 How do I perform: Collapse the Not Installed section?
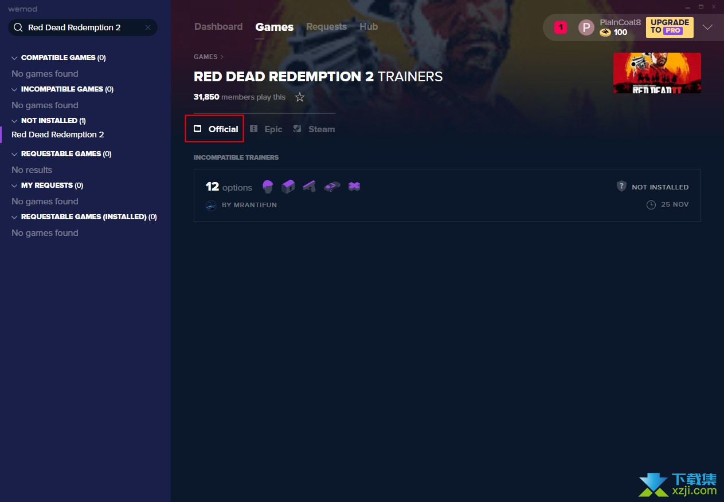(x=14, y=121)
